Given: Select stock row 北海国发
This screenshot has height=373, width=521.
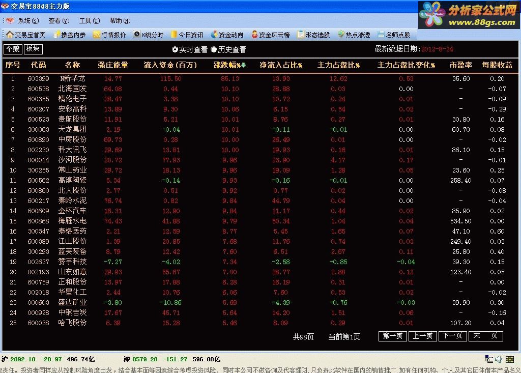Looking at the screenshot, I should (x=260, y=89).
